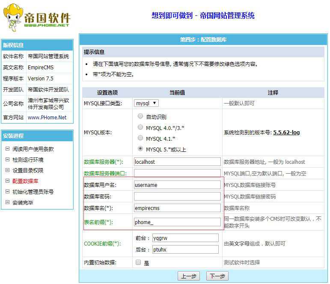Open the www.PHome.Net website link
Viewport: 330px width, 284px height.
click(x=47, y=117)
